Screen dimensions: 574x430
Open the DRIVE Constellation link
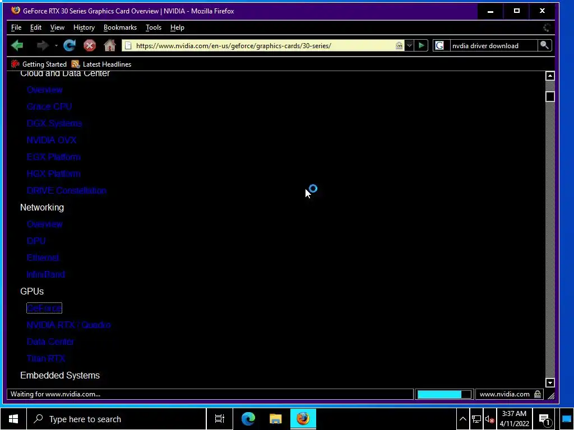click(x=67, y=190)
